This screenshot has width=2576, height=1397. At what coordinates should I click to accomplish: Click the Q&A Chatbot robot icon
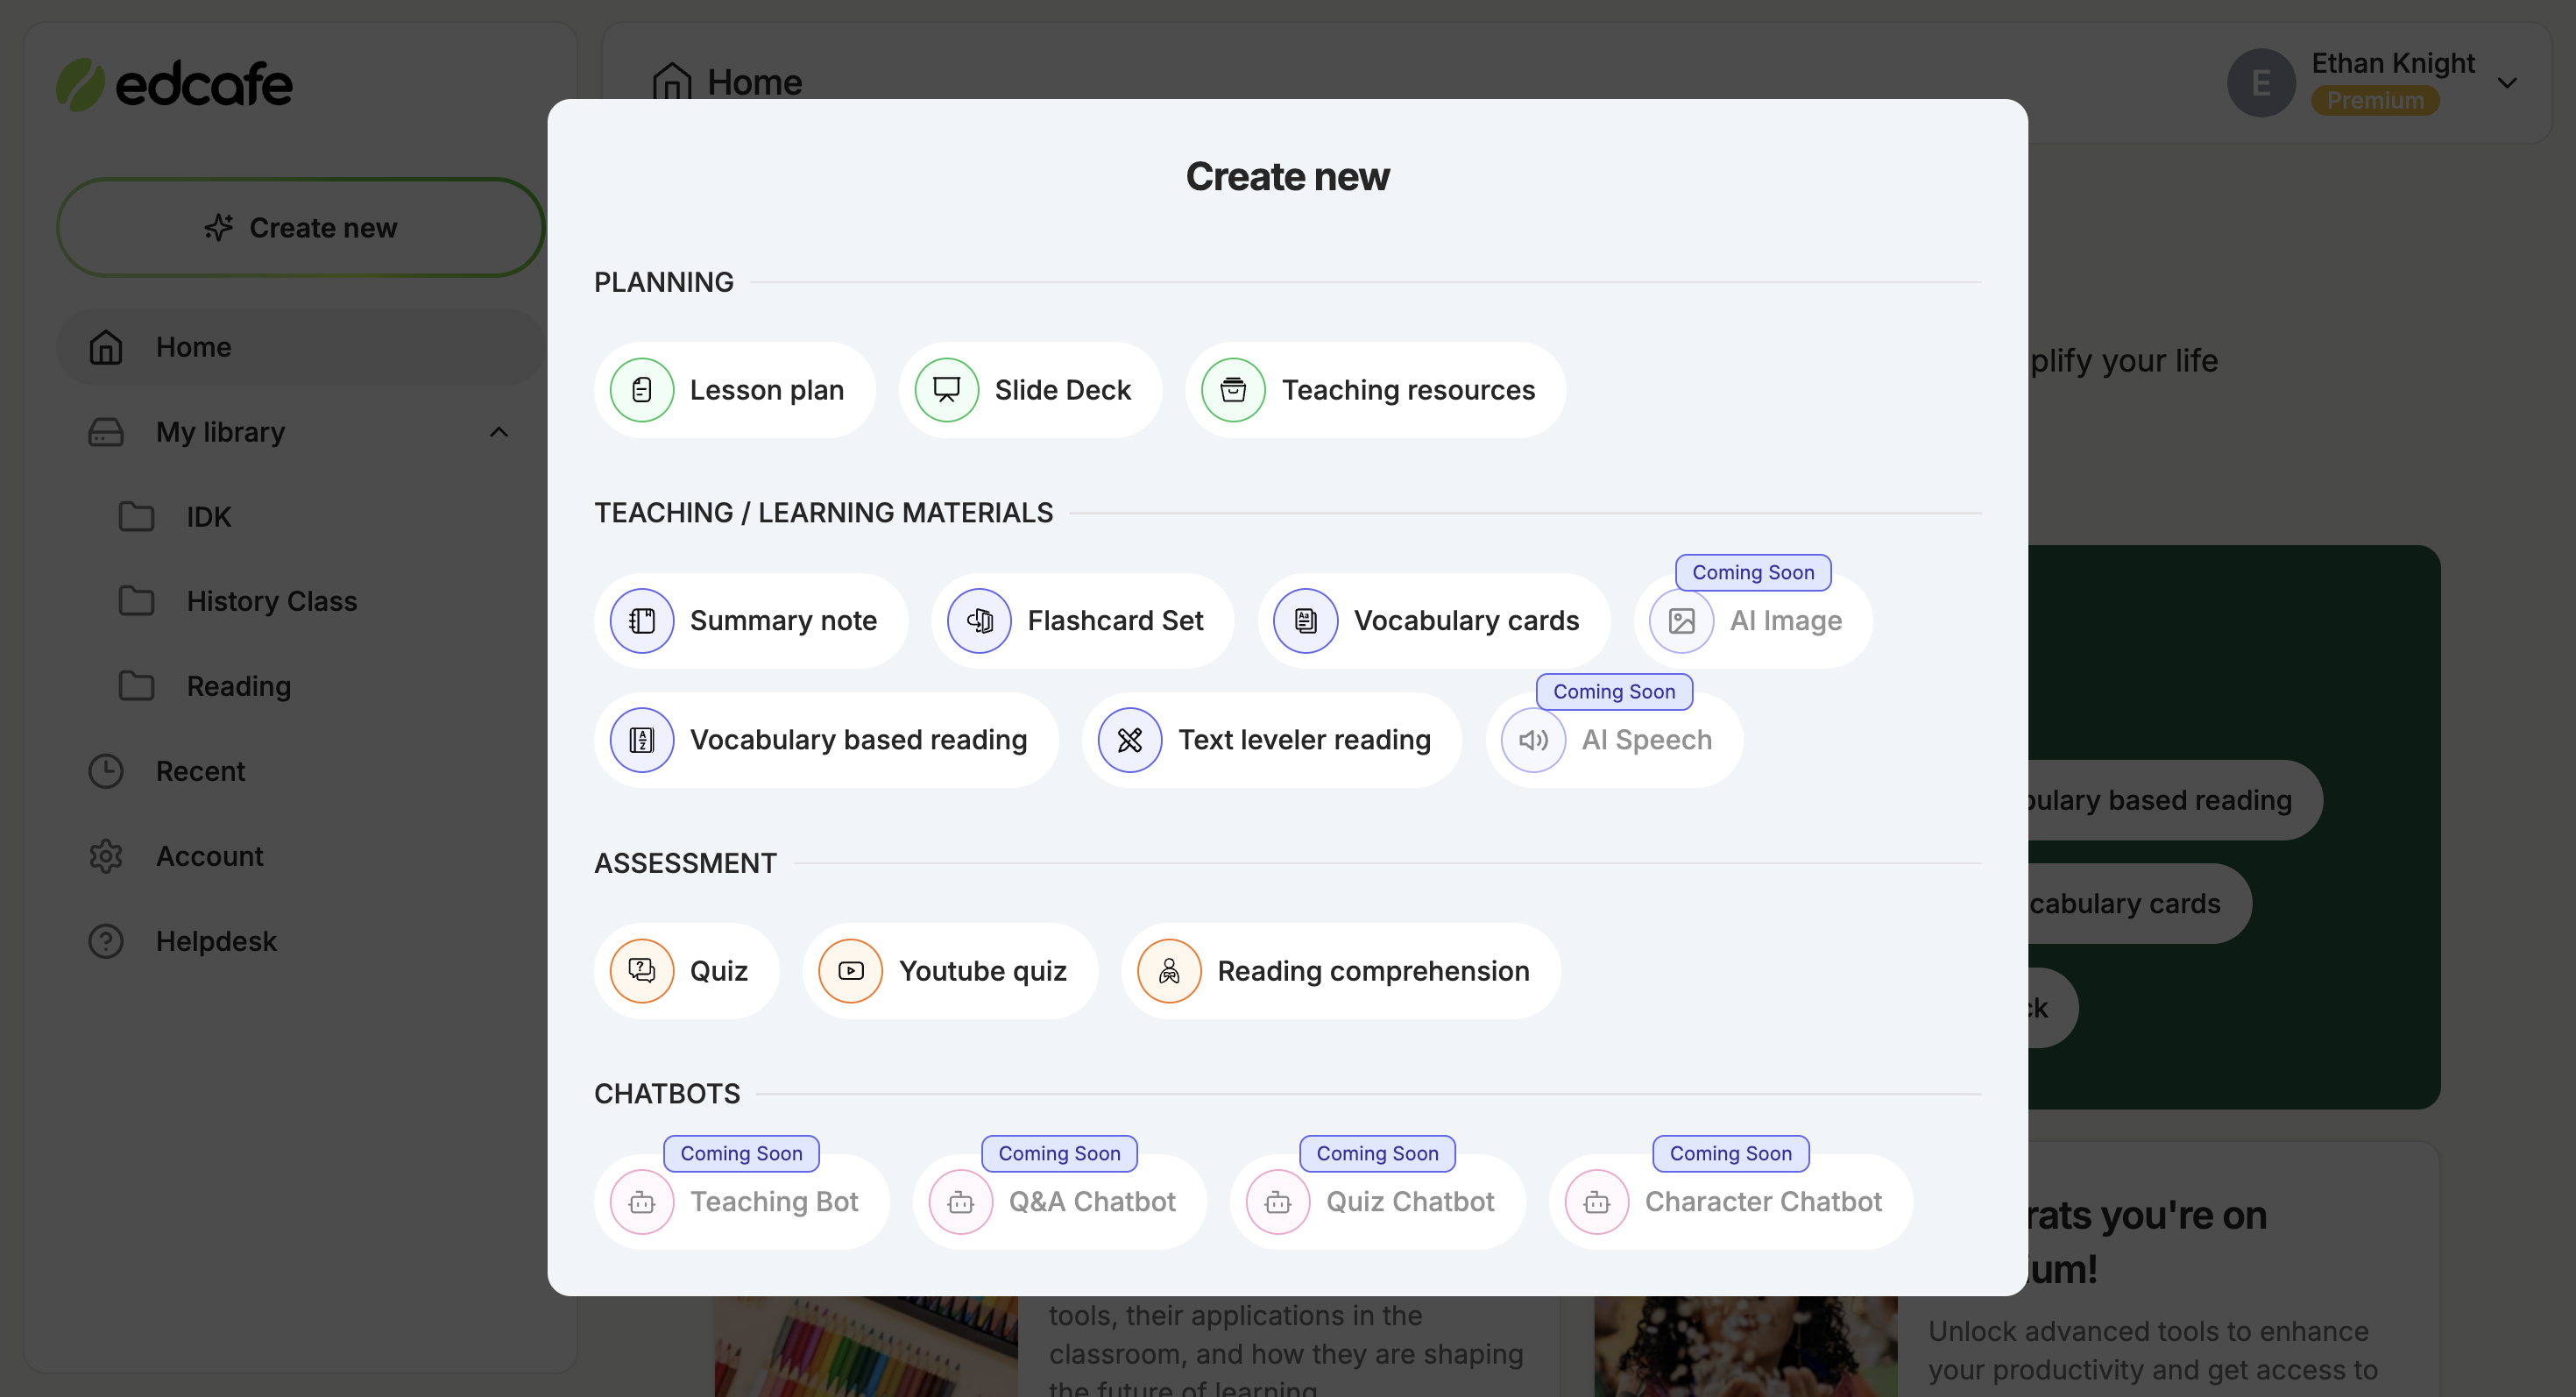pos(960,1202)
